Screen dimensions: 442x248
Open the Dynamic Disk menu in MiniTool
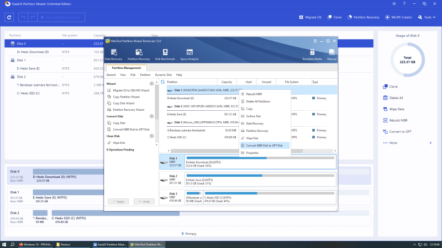163,75
